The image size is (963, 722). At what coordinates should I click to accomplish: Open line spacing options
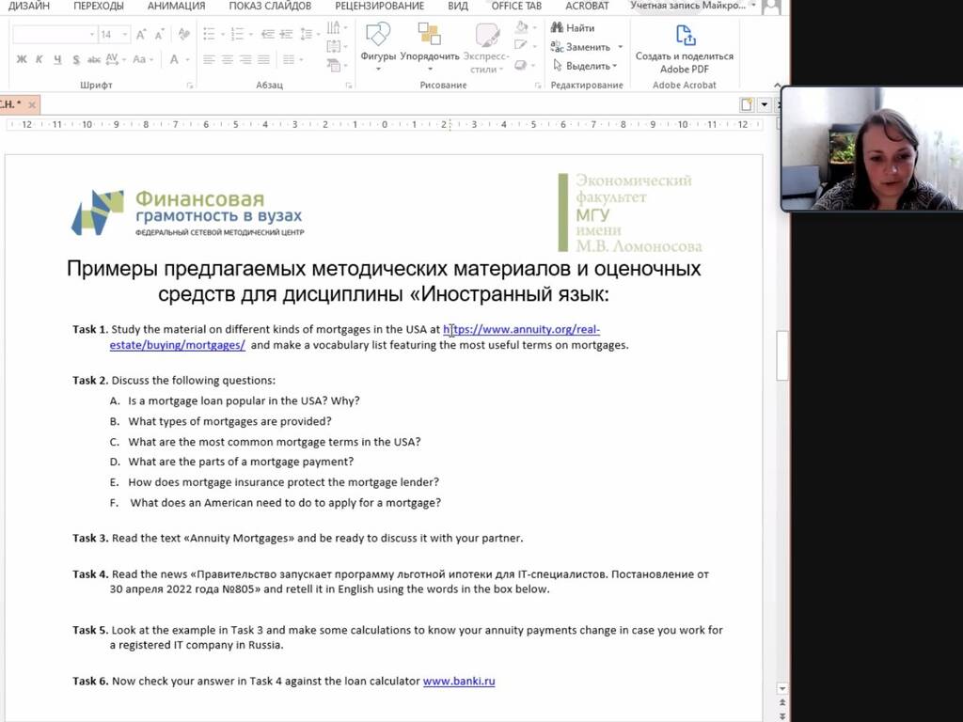308,34
